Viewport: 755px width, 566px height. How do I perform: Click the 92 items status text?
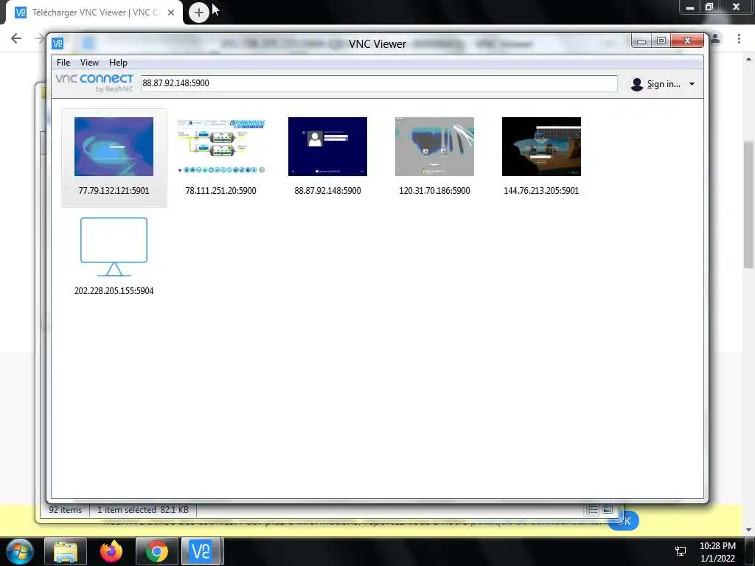click(66, 510)
